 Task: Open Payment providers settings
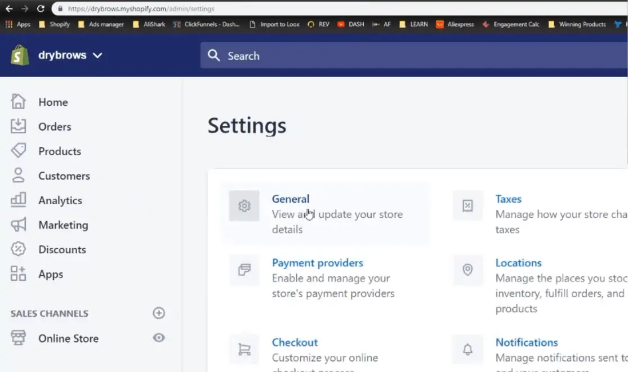[317, 263]
